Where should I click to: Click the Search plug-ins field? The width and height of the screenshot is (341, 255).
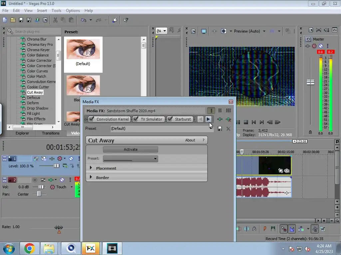pyautogui.click(x=34, y=32)
